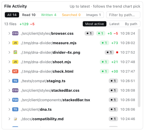This screenshot has height=131, width=145.
Task: Click the +73 additions count
Action: 115,43
